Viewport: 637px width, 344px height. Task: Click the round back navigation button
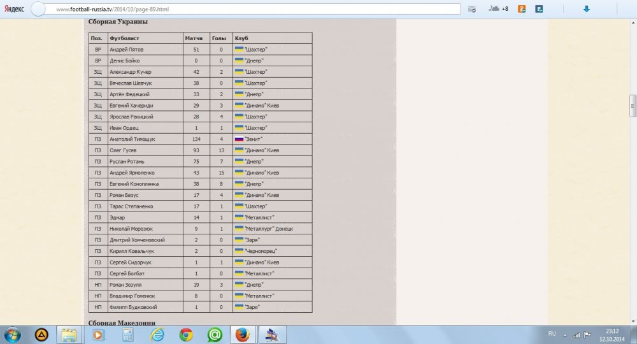tap(38, 9)
